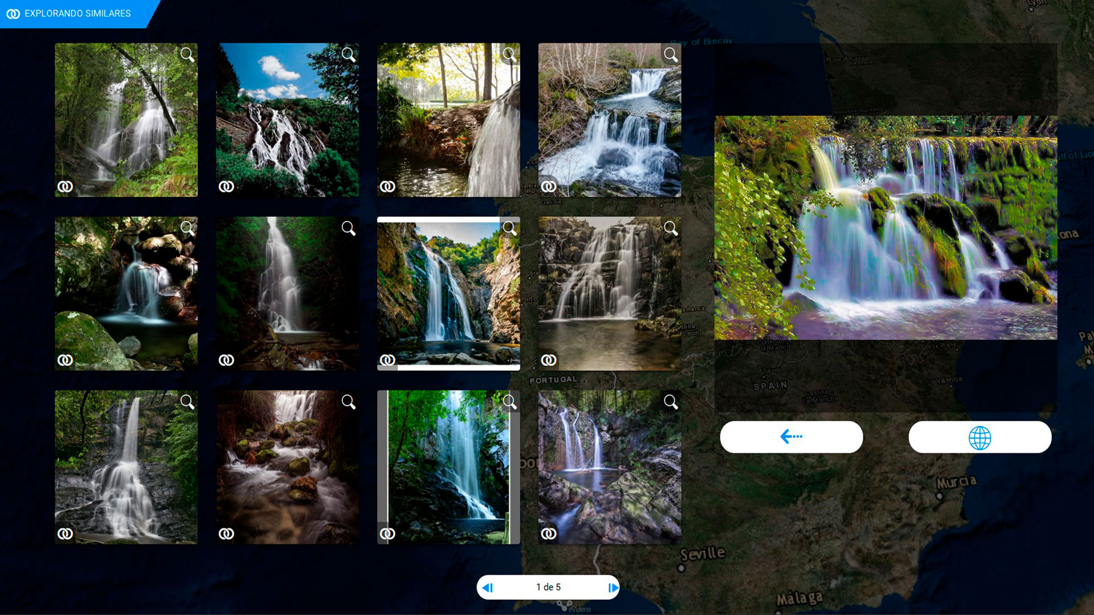This screenshot has height=615, width=1094.
Task: Select the rocky stream rapids photo
Action: 287,467
